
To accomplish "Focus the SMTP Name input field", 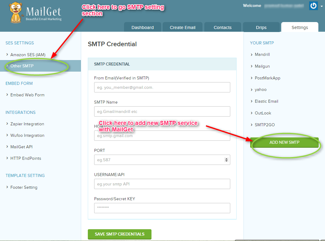I will click(162, 111).
